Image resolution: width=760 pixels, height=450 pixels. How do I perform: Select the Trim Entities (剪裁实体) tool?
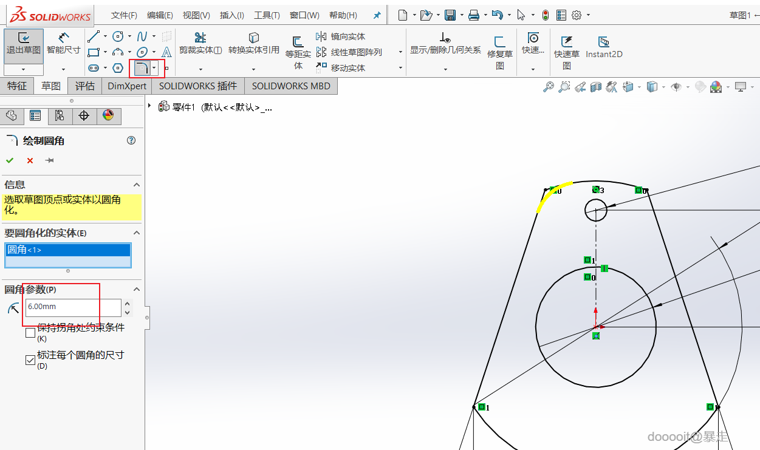point(200,44)
